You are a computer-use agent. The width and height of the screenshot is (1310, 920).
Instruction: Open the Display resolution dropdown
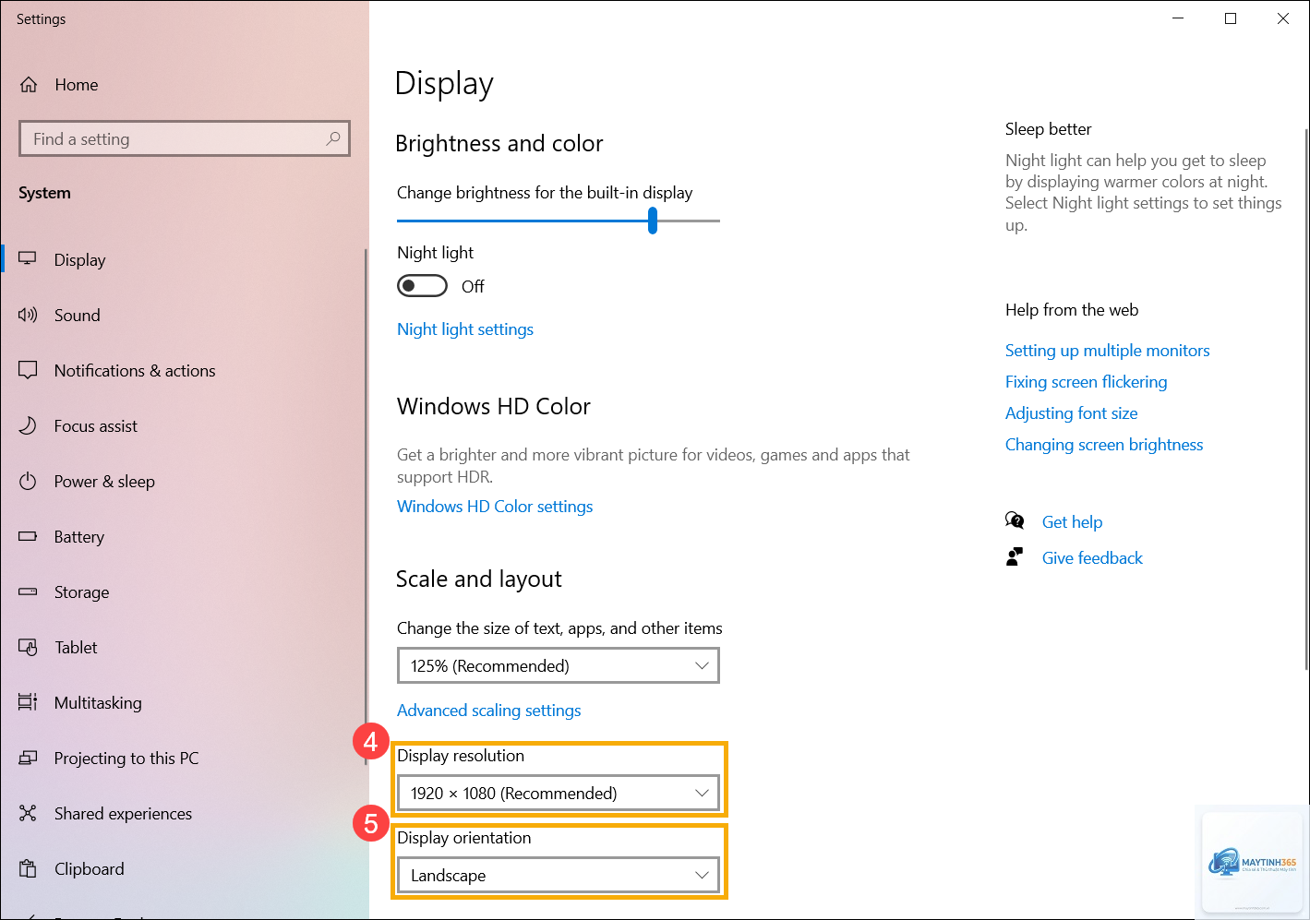click(559, 793)
